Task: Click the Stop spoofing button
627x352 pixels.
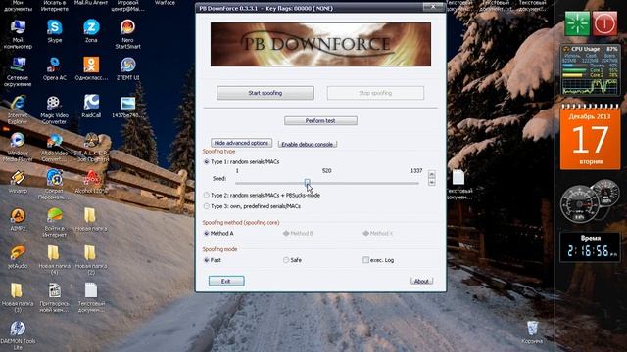Action: [375, 93]
